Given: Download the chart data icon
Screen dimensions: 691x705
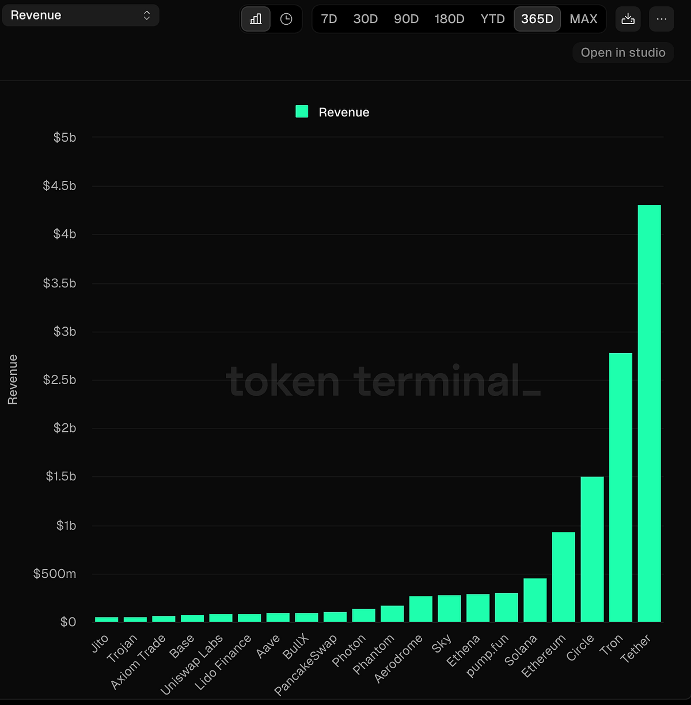Looking at the screenshot, I should [628, 19].
